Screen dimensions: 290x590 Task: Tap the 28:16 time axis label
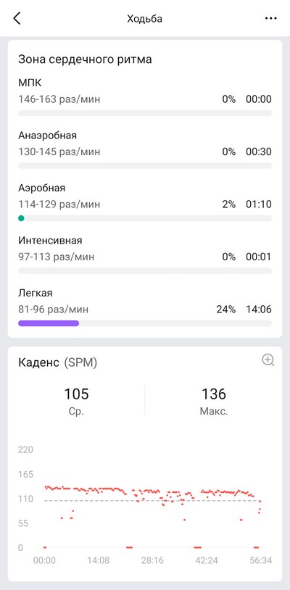(x=152, y=560)
